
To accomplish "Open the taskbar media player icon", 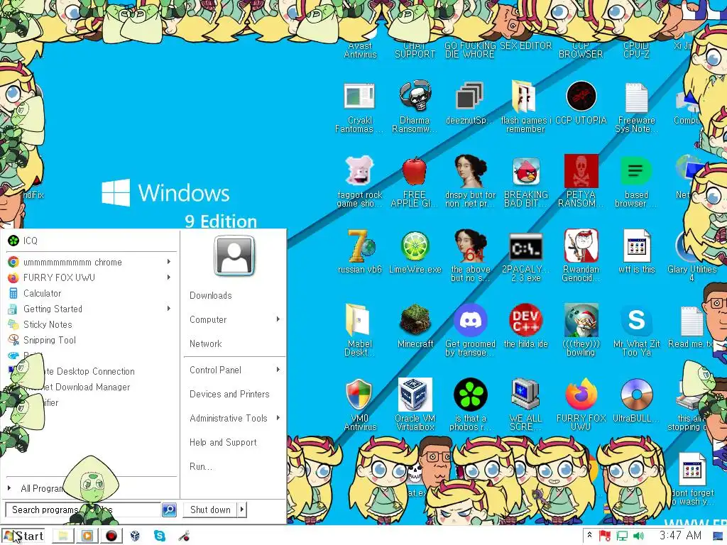I will pos(87,536).
